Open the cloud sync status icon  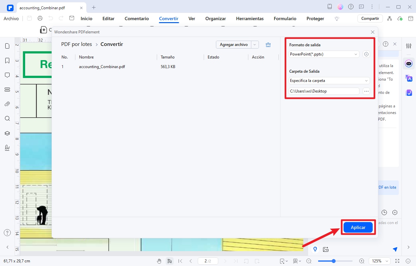click(400, 19)
